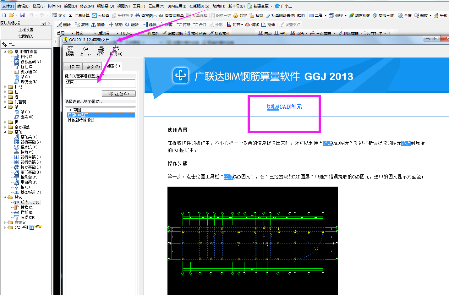Expand the 门窗洞 tree node
Screen dimensions: 449x295
(5, 102)
